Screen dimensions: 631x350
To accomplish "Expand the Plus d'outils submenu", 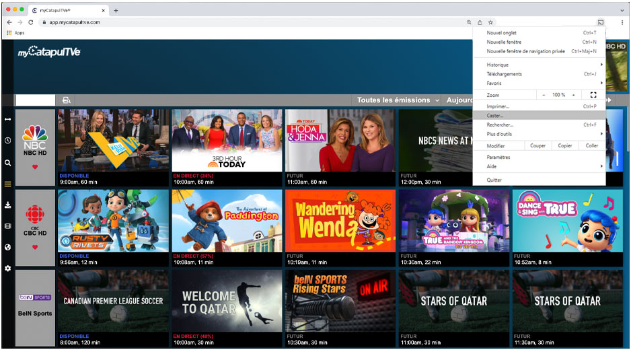I will pos(540,134).
